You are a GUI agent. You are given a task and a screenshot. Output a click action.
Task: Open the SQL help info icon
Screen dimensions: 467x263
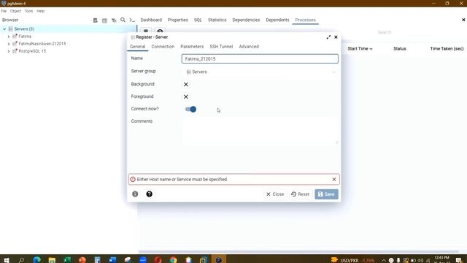[x=135, y=194]
